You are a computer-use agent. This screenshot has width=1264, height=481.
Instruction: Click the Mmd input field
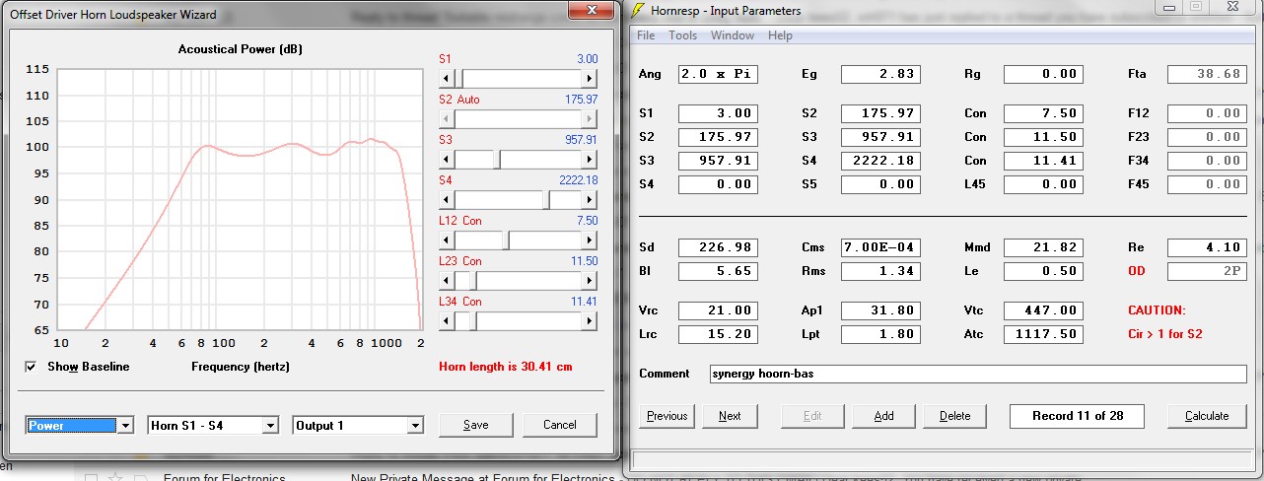tap(1043, 247)
